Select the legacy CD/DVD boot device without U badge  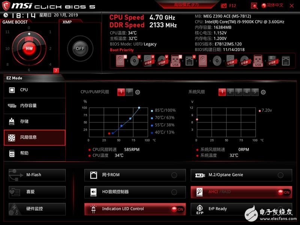pyautogui.click(x=217, y=61)
